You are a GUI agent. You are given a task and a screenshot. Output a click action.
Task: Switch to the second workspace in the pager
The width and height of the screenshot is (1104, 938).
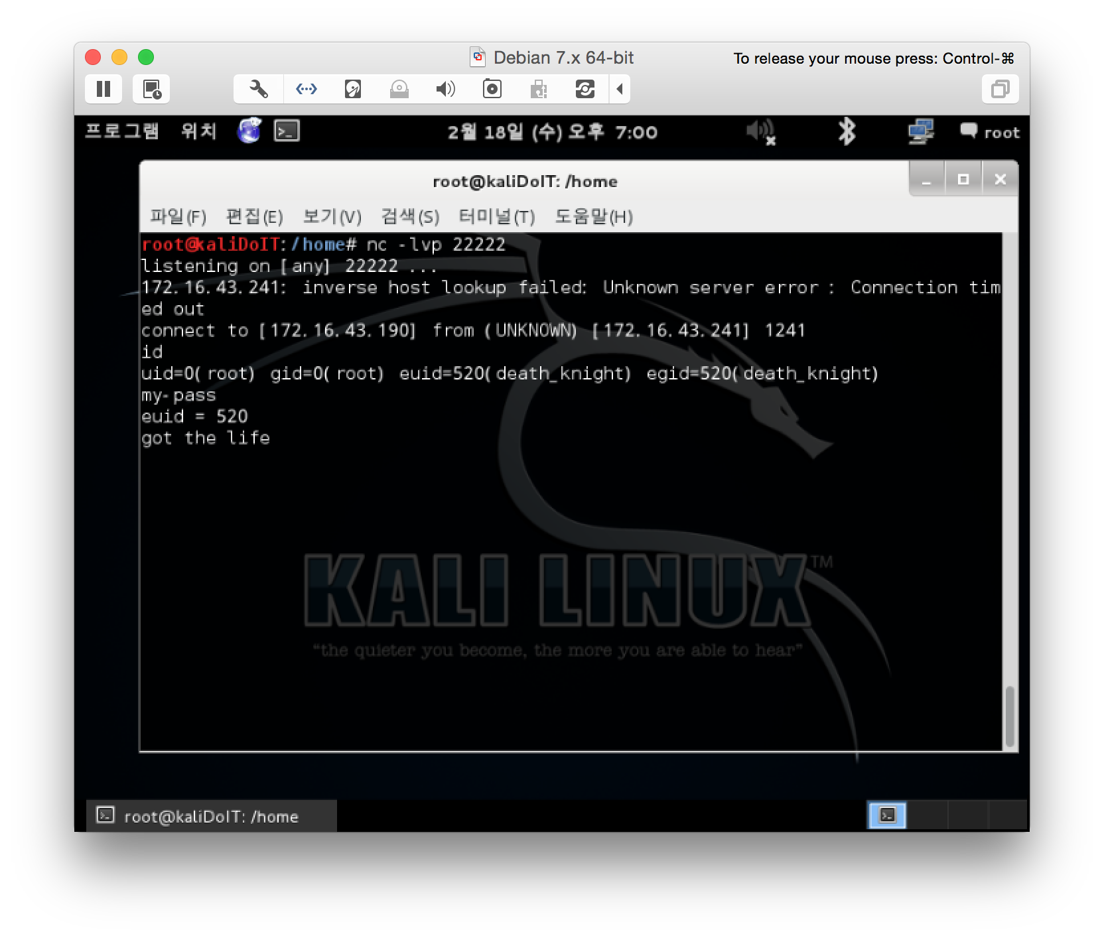(x=928, y=815)
